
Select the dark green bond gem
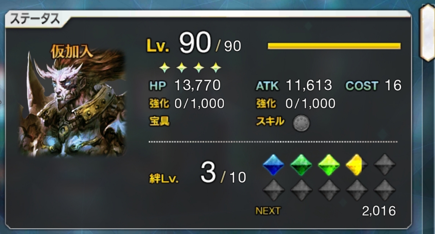point(301,165)
